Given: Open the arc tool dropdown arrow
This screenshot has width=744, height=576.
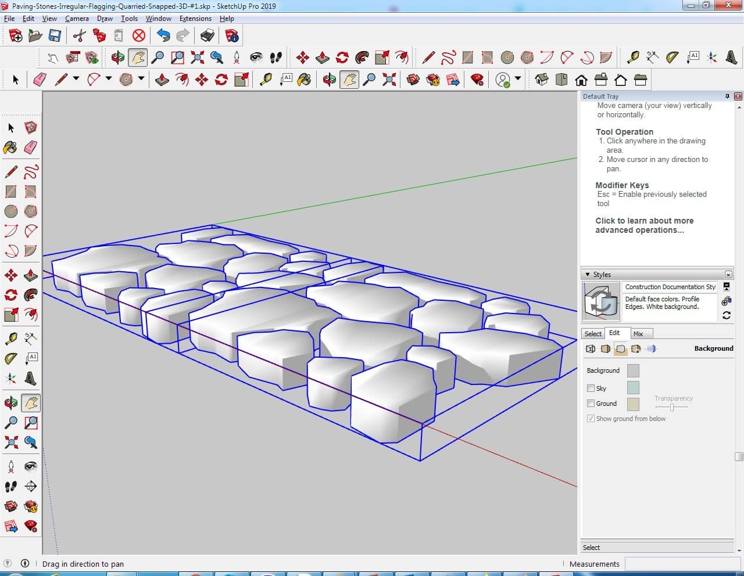Looking at the screenshot, I should (108, 79).
